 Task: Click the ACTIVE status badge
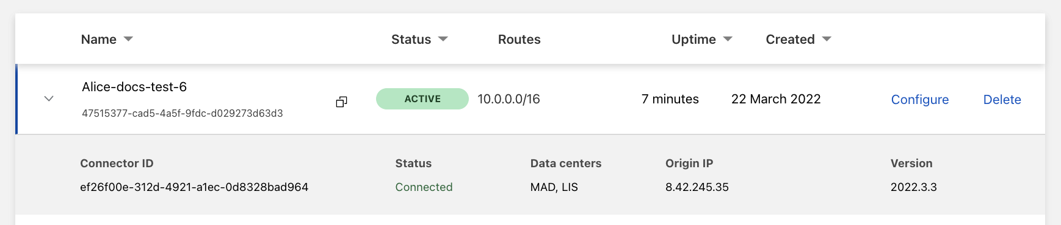(422, 99)
